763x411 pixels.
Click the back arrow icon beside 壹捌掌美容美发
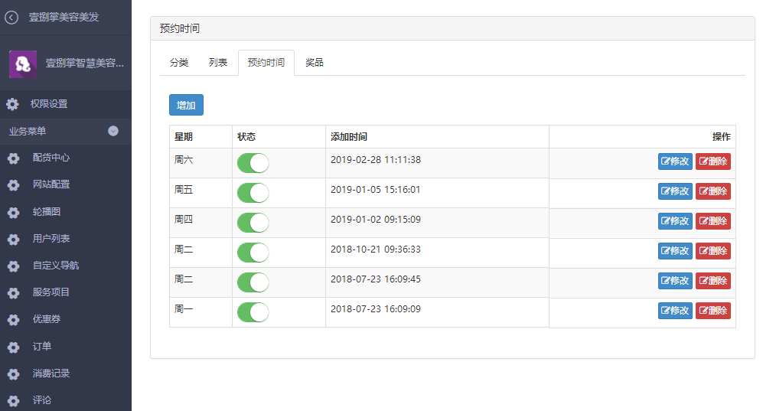pos(11,18)
